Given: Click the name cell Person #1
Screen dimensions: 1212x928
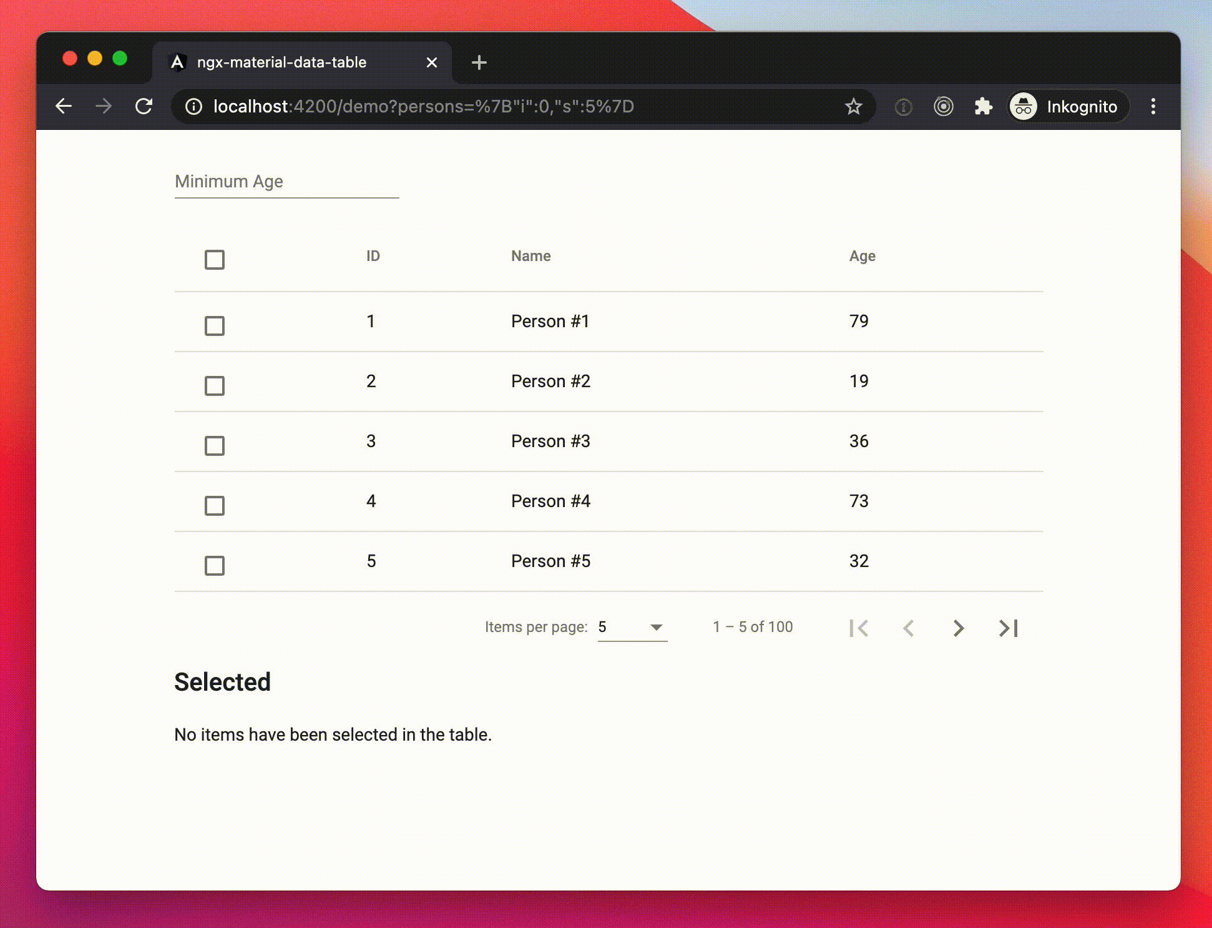Looking at the screenshot, I should point(550,321).
